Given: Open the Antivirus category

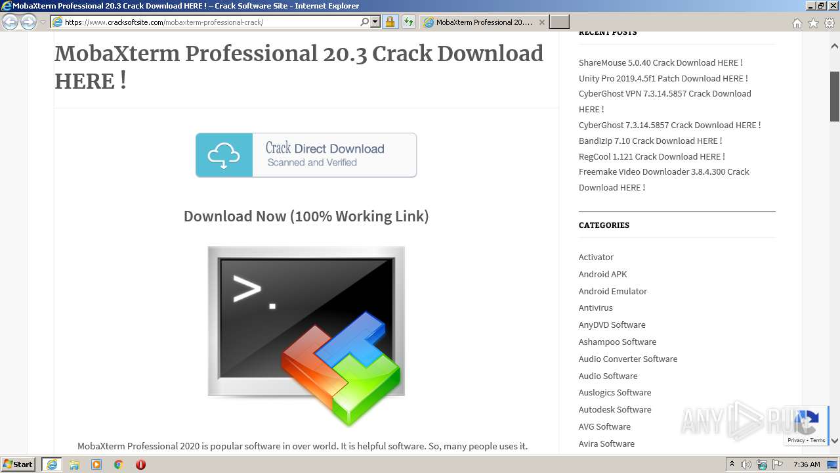Looking at the screenshot, I should coord(595,307).
